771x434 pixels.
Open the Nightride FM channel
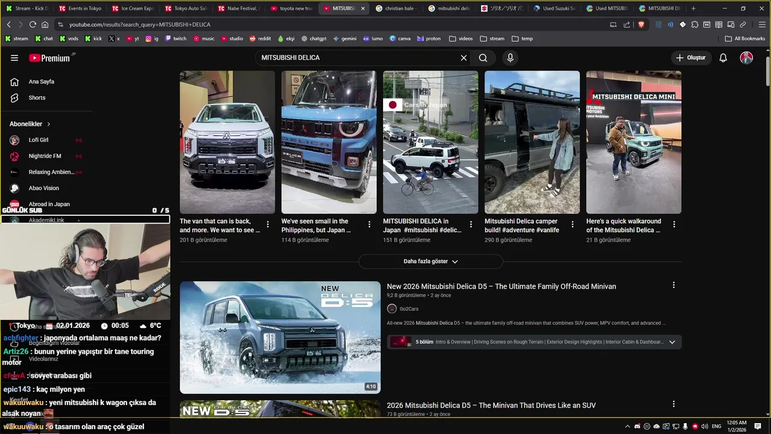tap(46, 156)
